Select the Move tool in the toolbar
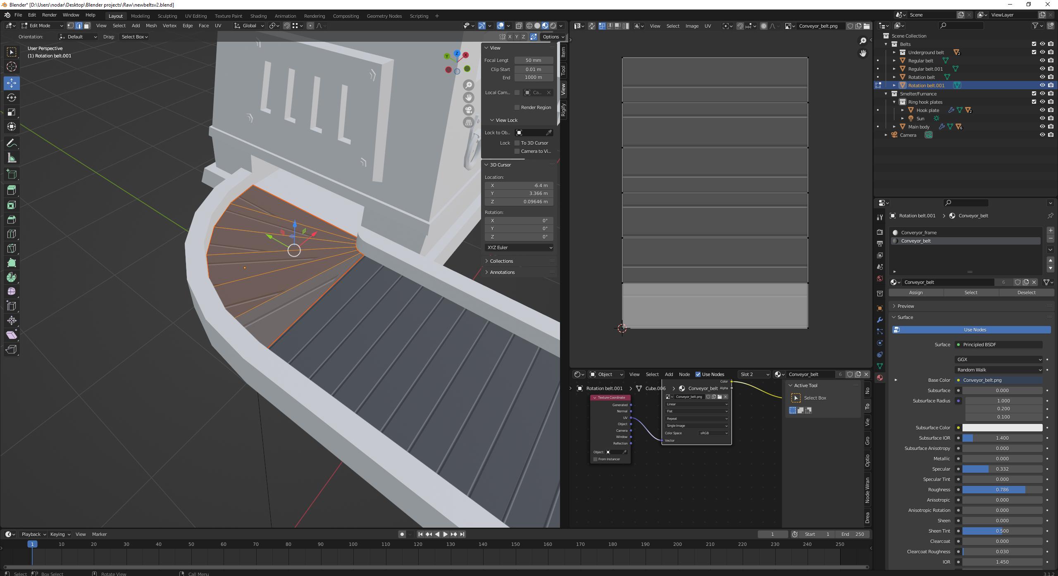Screen dimensions: 1058x576 click(x=12, y=83)
